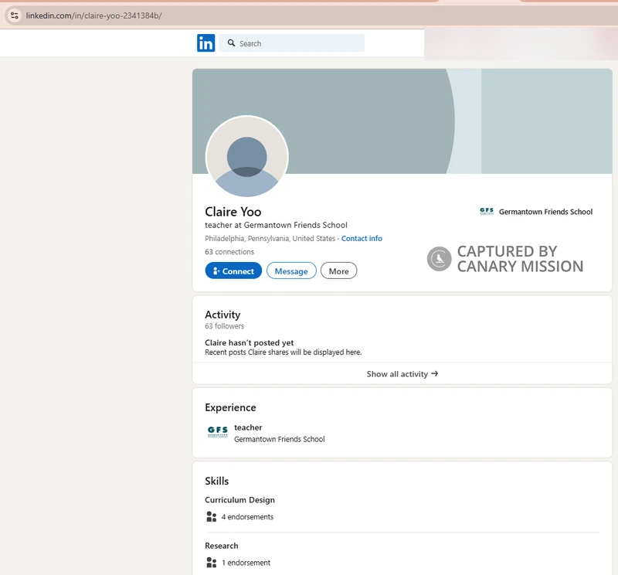Image resolution: width=618 pixels, height=575 pixels.
Task: Click the 63 connections text
Action: tap(229, 252)
